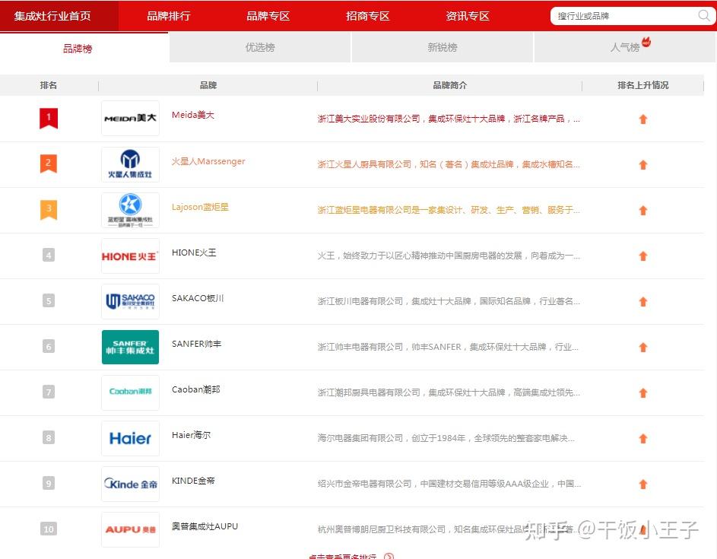Click the rank 9 gray badge
This screenshot has width=717, height=559.
click(49, 483)
